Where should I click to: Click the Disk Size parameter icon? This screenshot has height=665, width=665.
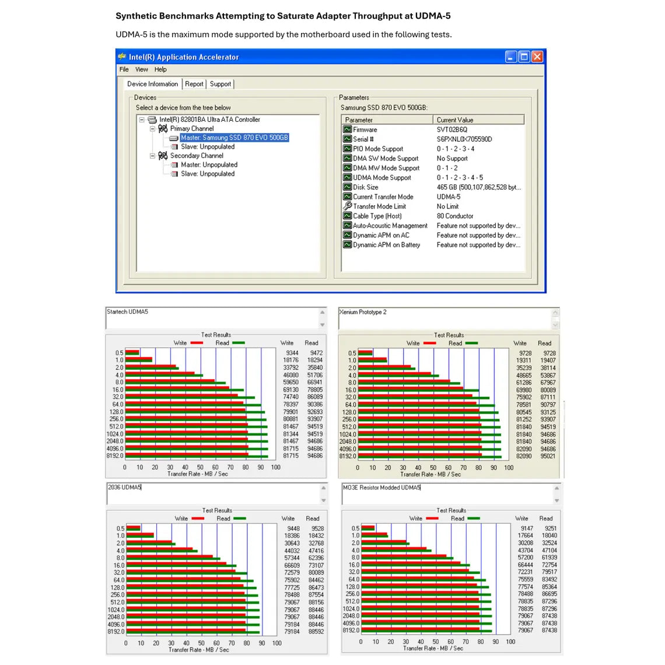347,187
